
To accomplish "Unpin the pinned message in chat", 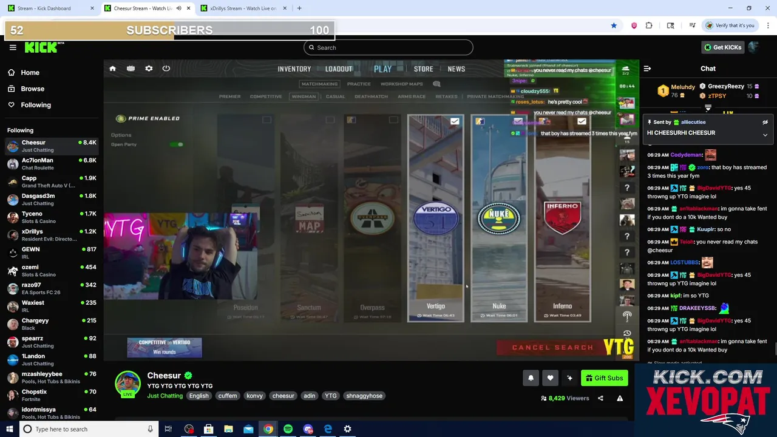I will click(765, 122).
